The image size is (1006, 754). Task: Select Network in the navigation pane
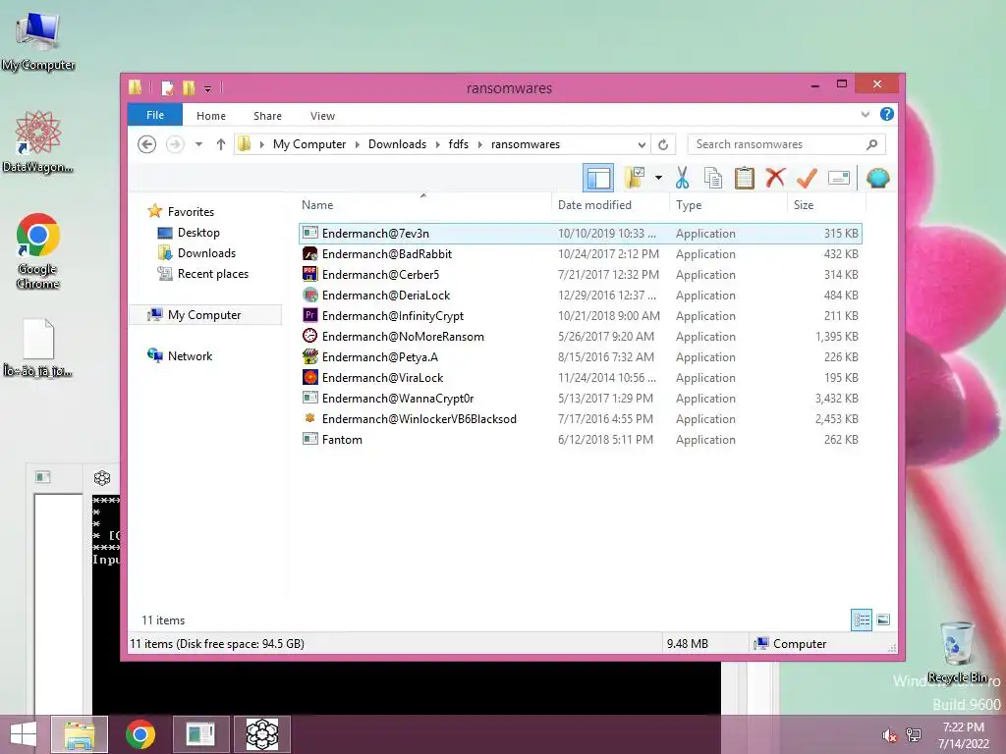point(190,355)
